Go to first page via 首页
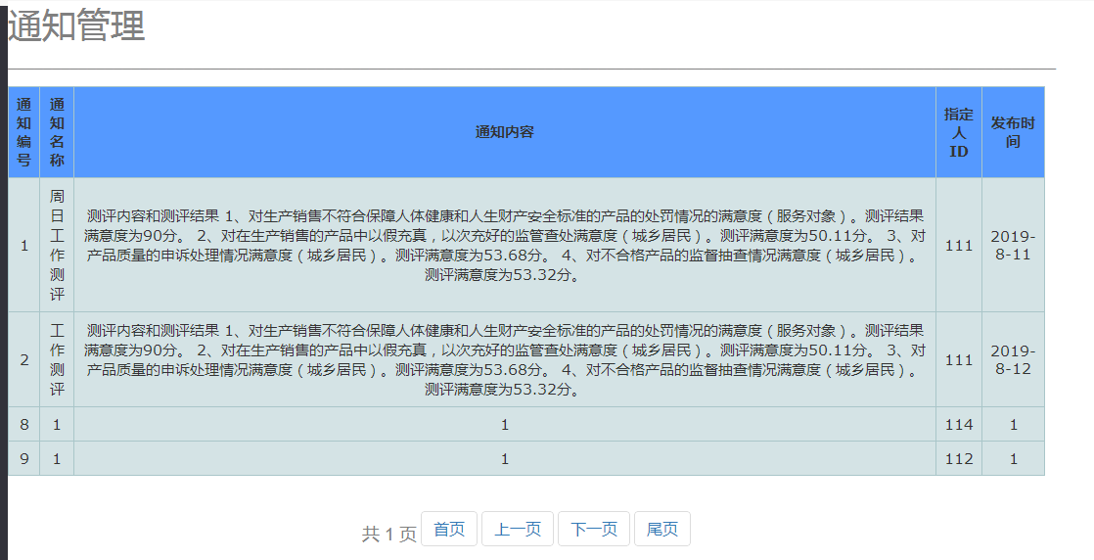Image resolution: width=1094 pixels, height=560 pixels. pyautogui.click(x=448, y=529)
